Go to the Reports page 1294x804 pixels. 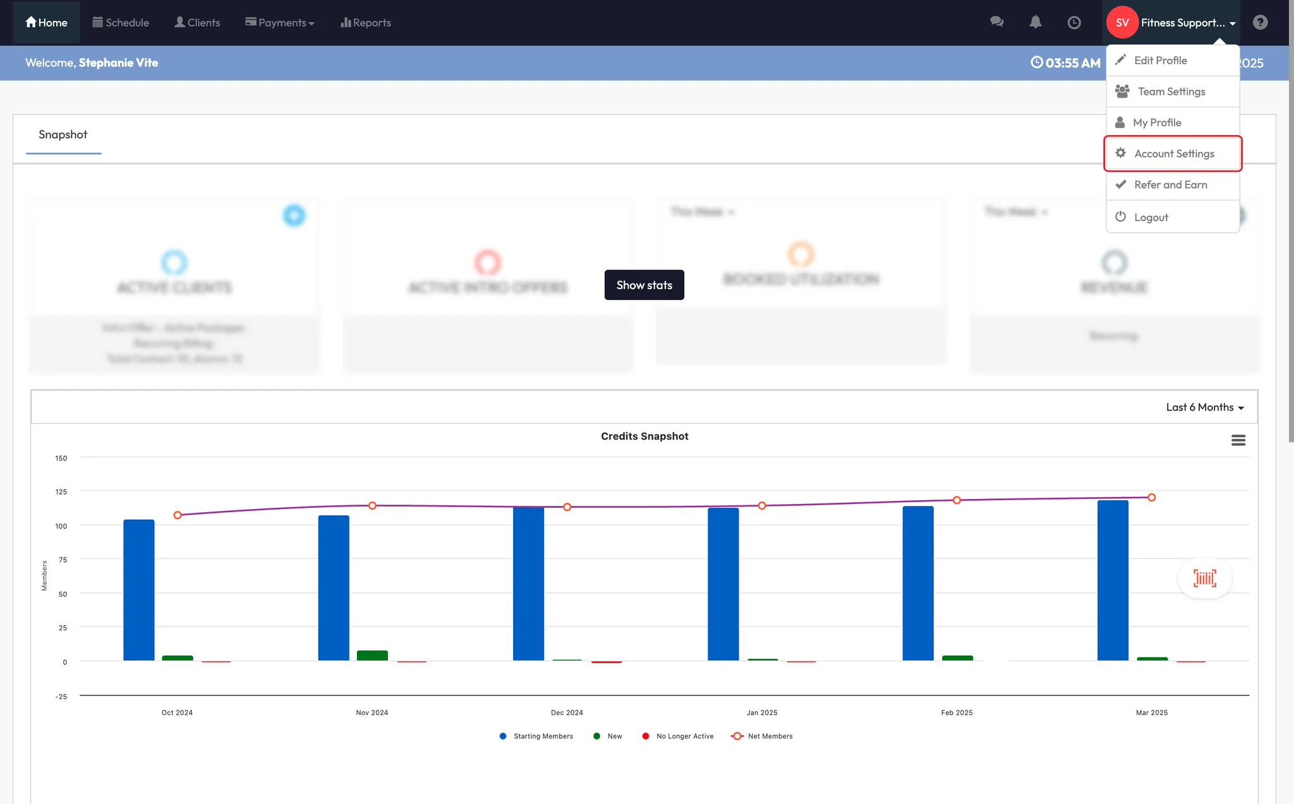[366, 23]
